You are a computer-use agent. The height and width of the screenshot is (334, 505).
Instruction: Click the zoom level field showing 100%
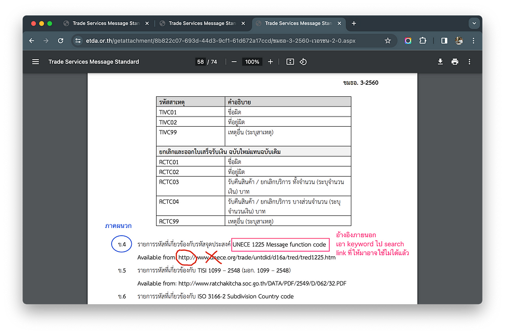point(252,62)
